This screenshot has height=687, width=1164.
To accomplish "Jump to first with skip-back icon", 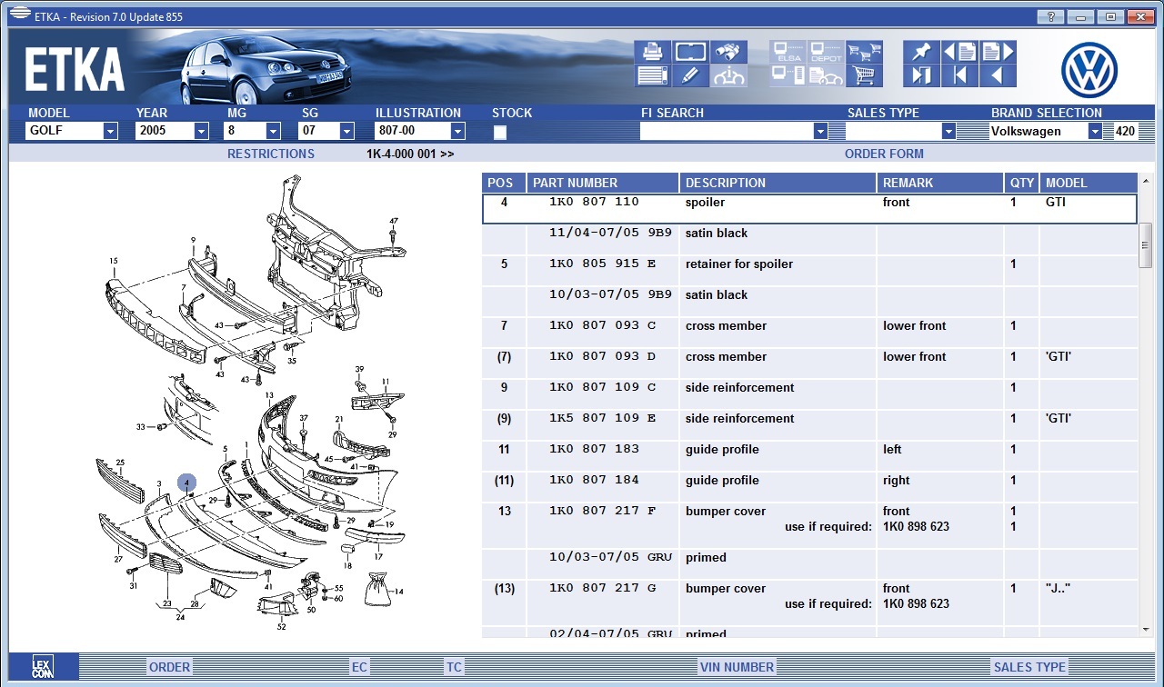I will click(959, 76).
